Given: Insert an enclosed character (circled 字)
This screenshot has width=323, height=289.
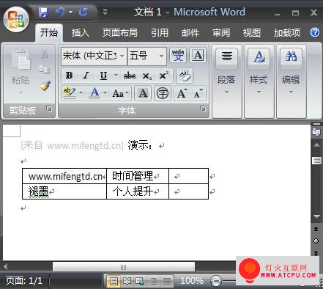Looking at the screenshot, I should coord(163,93).
